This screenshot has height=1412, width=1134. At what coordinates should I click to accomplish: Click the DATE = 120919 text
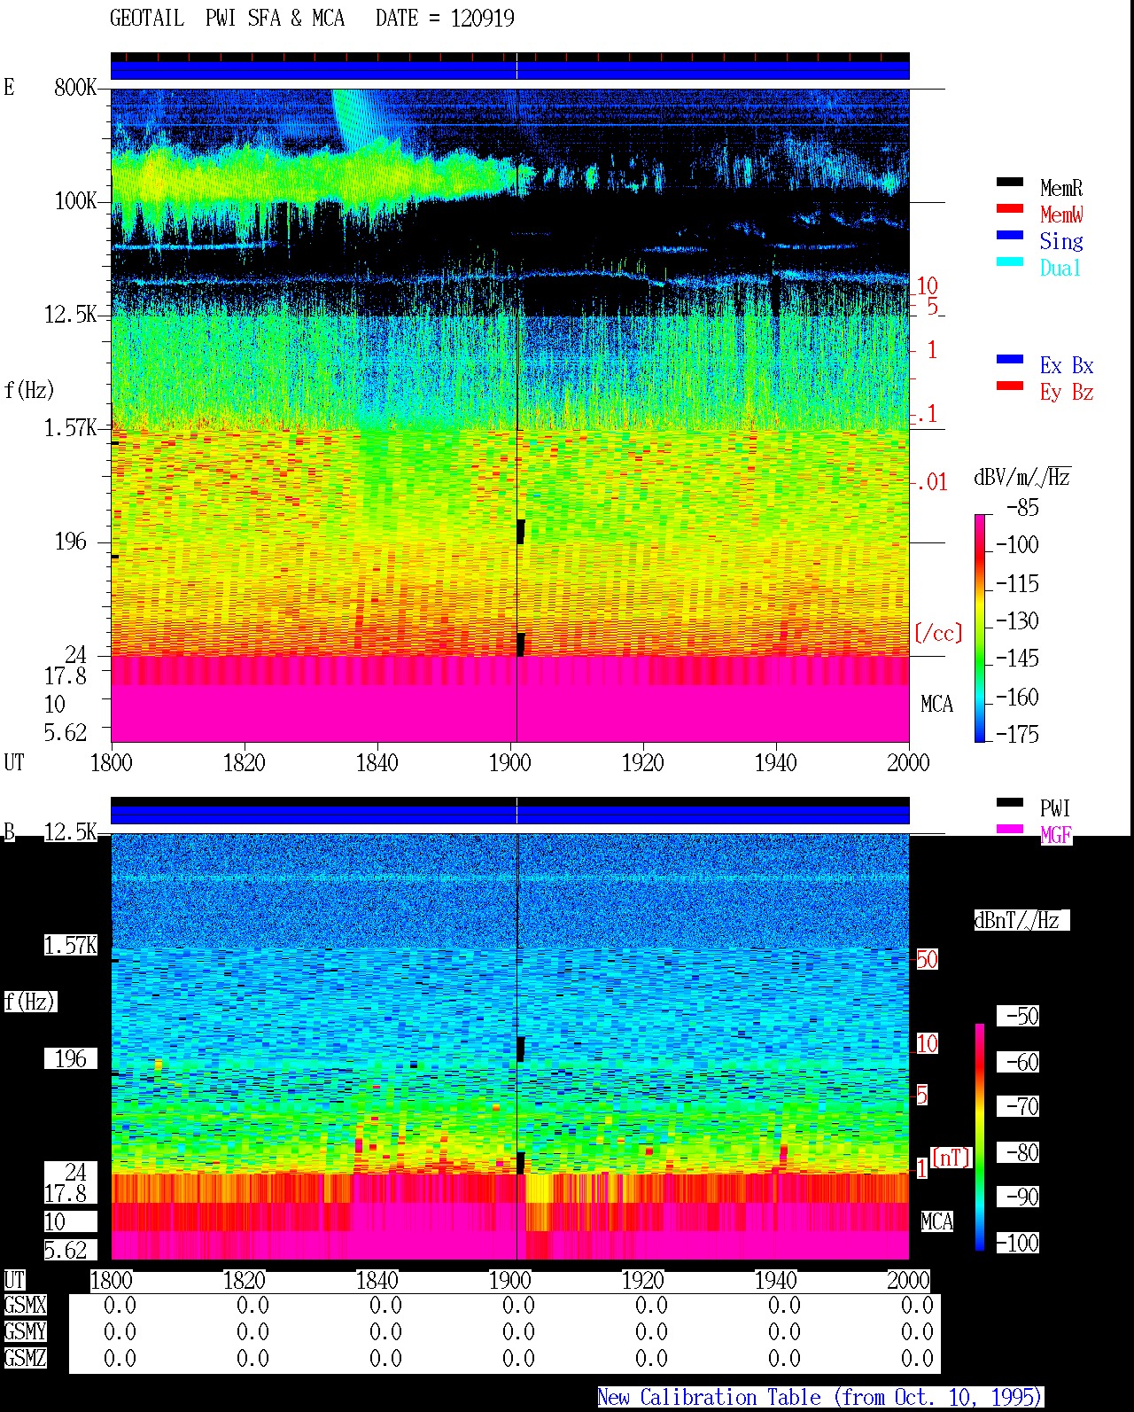[x=445, y=19]
